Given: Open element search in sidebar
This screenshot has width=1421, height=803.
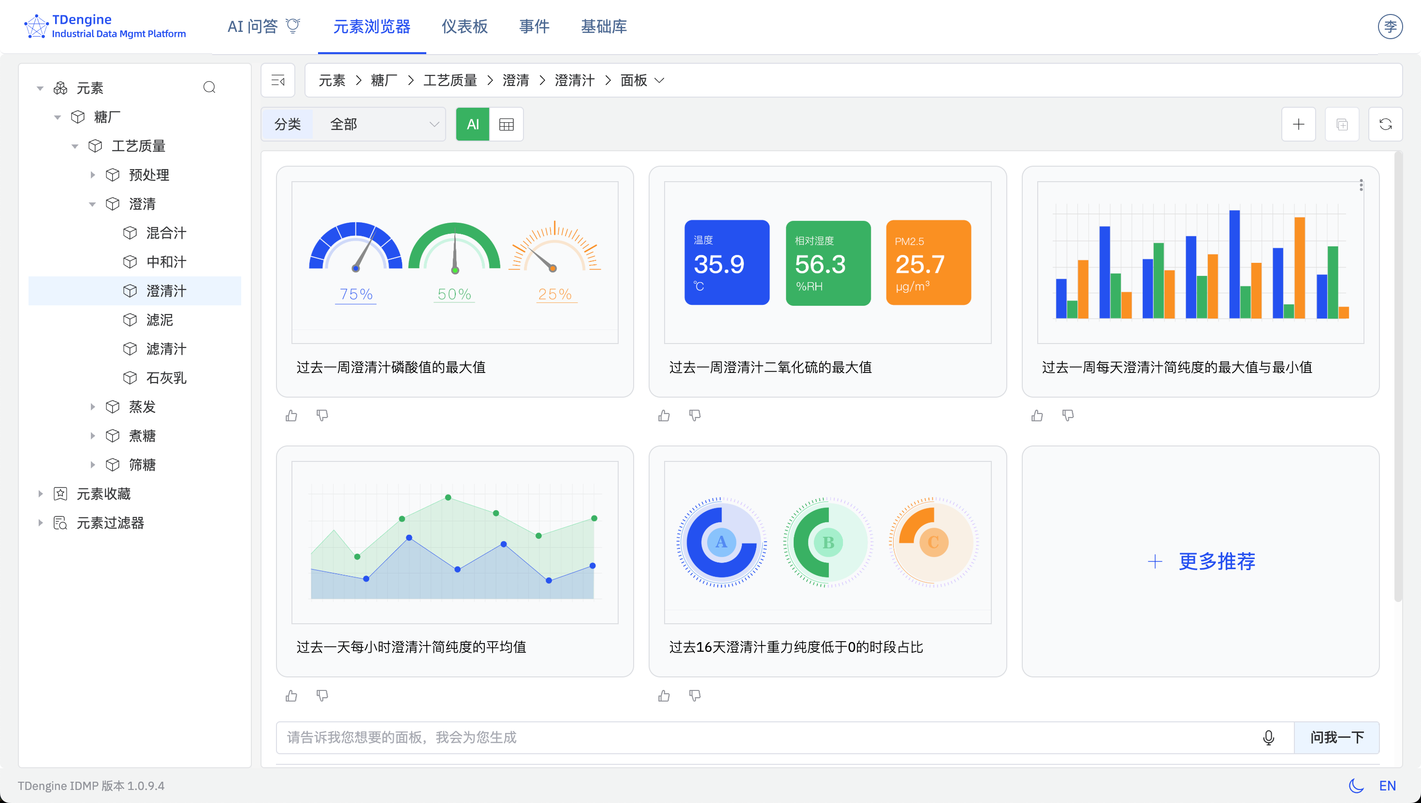Looking at the screenshot, I should pyautogui.click(x=209, y=86).
